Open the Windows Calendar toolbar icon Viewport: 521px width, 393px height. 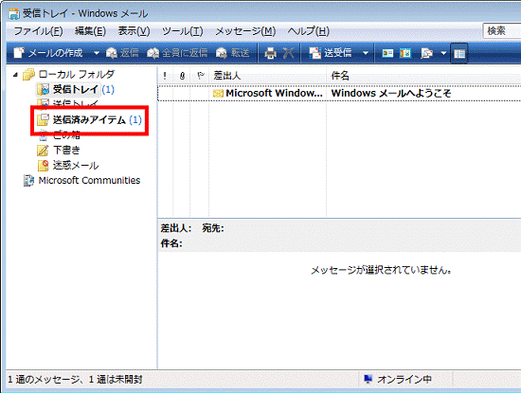point(405,53)
